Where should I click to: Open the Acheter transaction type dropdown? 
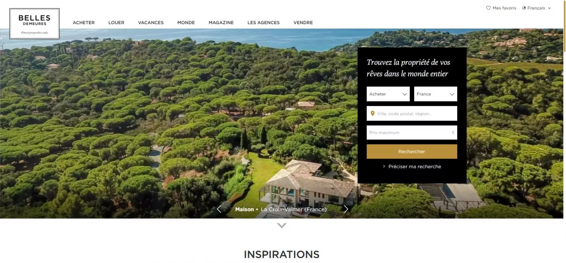coord(388,94)
